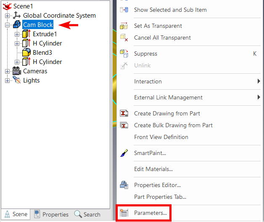Click the Parameters table icon
The width and height of the screenshot is (264, 222).
point(124,213)
